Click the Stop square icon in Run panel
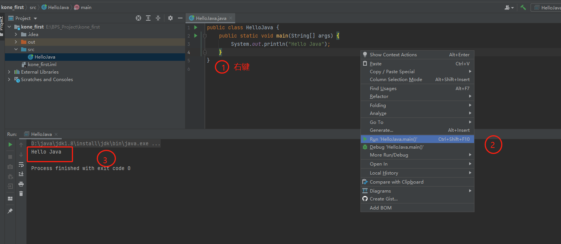The image size is (561, 244). [x=10, y=157]
